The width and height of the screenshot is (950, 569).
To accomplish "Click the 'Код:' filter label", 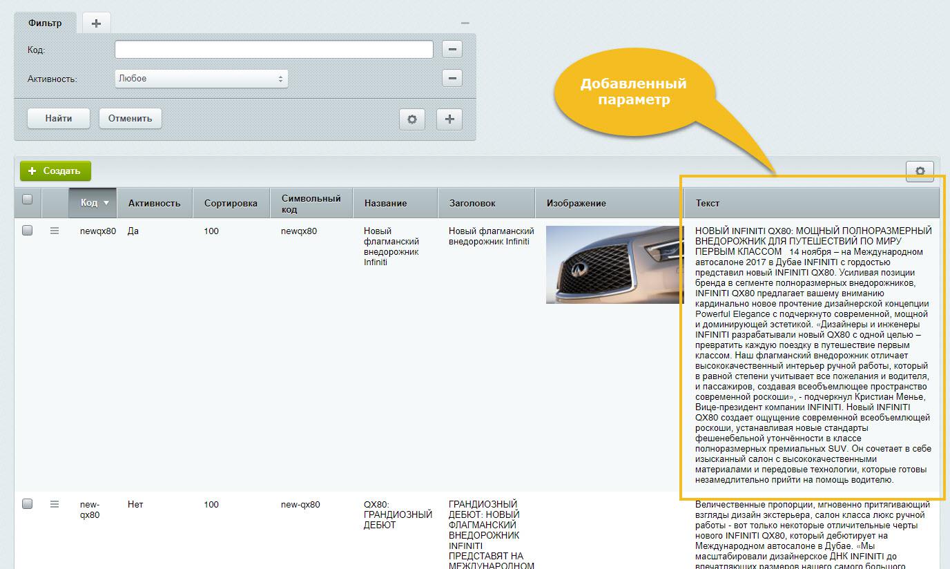I will pos(36,50).
